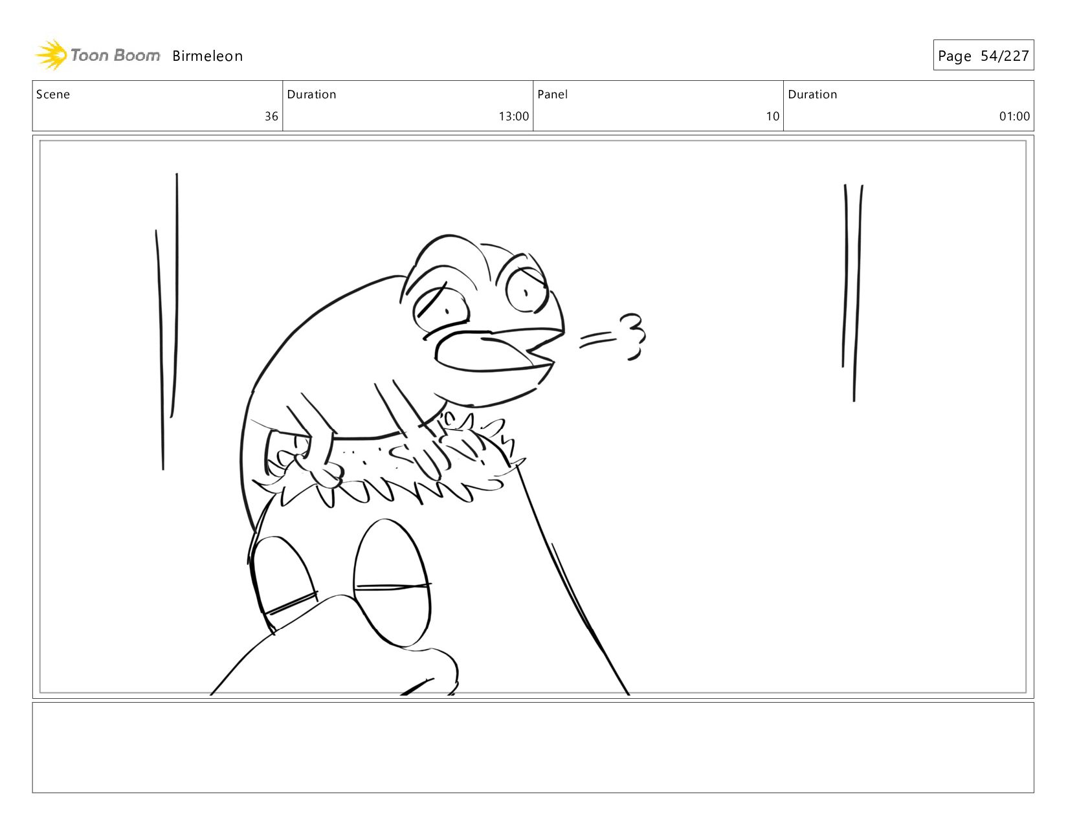Image resolution: width=1068 pixels, height=825 pixels.
Task: Click the Toon Boom logo
Action: tap(97, 55)
